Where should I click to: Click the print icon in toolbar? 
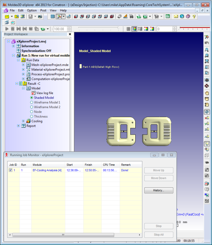pos(40,16)
